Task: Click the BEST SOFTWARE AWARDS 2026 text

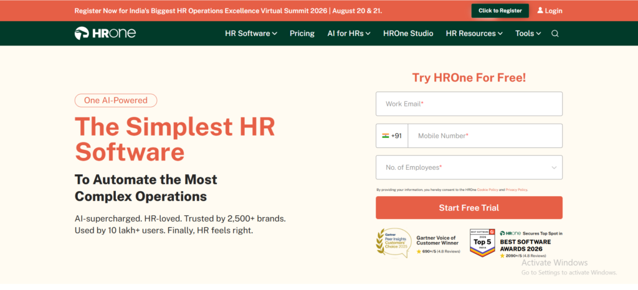Action: click(525, 245)
